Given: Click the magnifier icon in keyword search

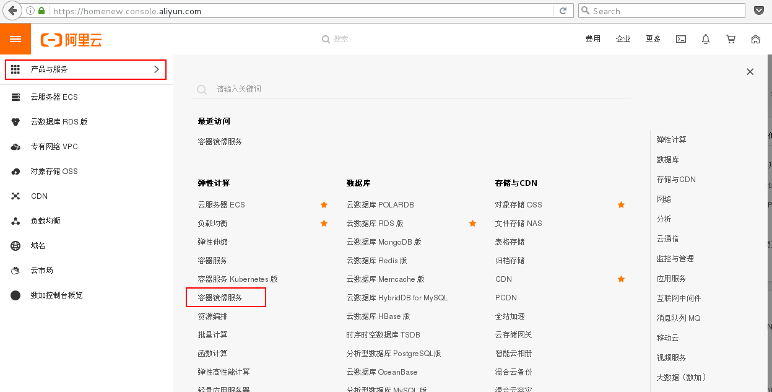Looking at the screenshot, I should tap(202, 90).
